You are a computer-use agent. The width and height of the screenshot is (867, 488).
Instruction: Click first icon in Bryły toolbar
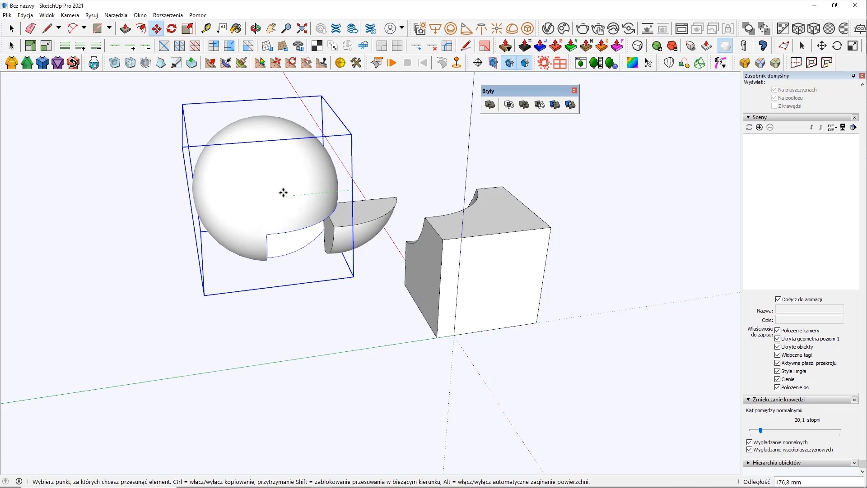[x=490, y=105]
